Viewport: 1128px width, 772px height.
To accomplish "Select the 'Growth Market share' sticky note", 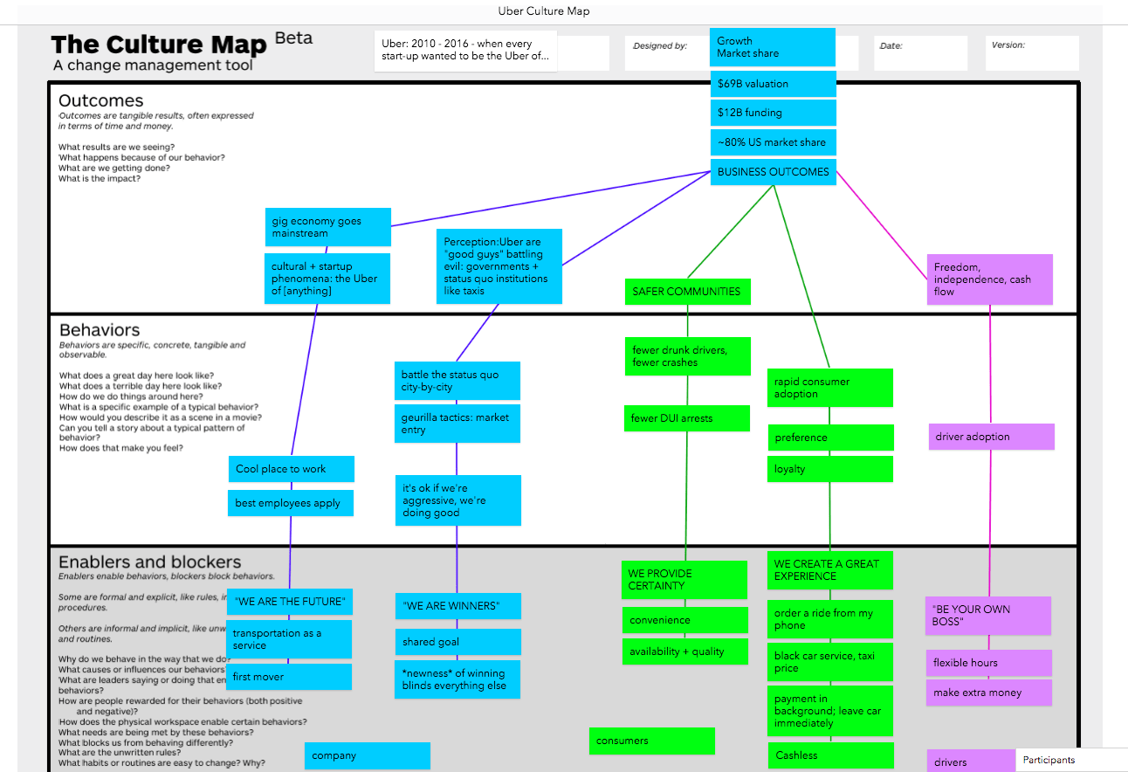I will 773,47.
